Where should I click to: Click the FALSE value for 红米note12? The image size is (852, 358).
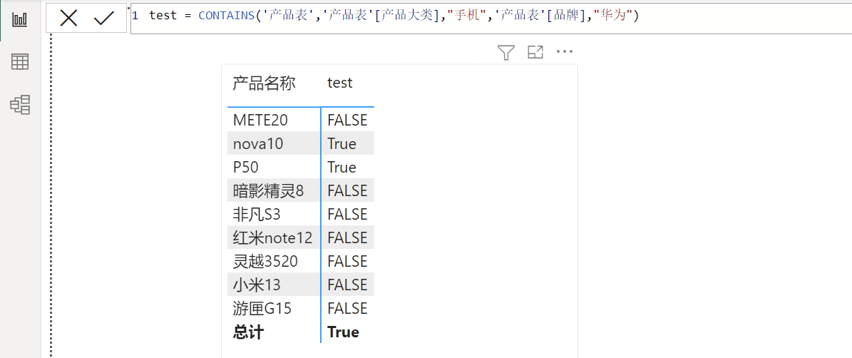(x=347, y=237)
